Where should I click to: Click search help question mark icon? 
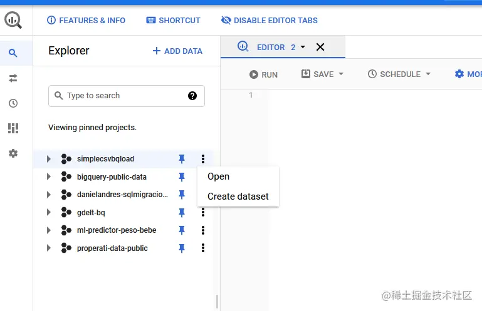[192, 96]
